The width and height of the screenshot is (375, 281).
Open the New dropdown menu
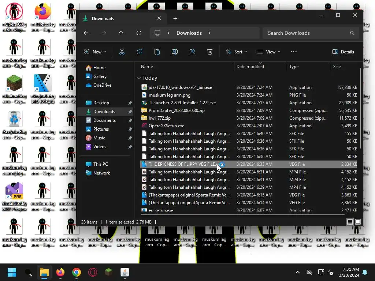click(x=95, y=52)
